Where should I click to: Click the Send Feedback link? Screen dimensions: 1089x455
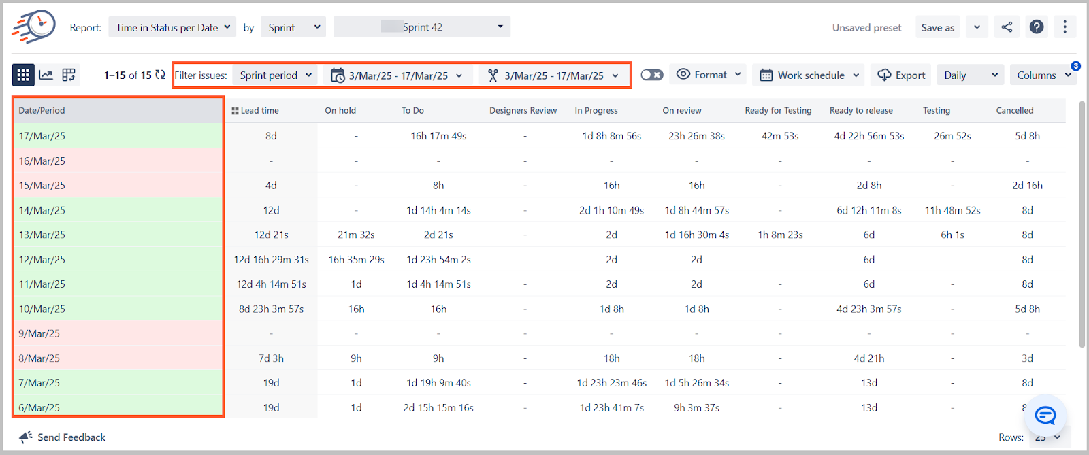tap(63, 437)
